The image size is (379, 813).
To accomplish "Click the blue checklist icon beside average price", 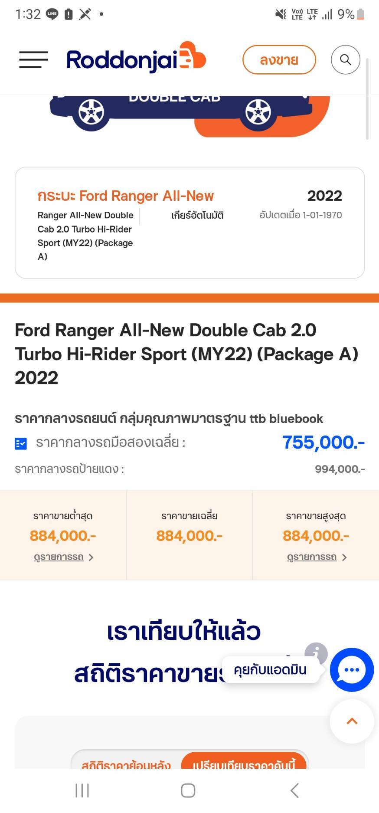I will [21, 443].
